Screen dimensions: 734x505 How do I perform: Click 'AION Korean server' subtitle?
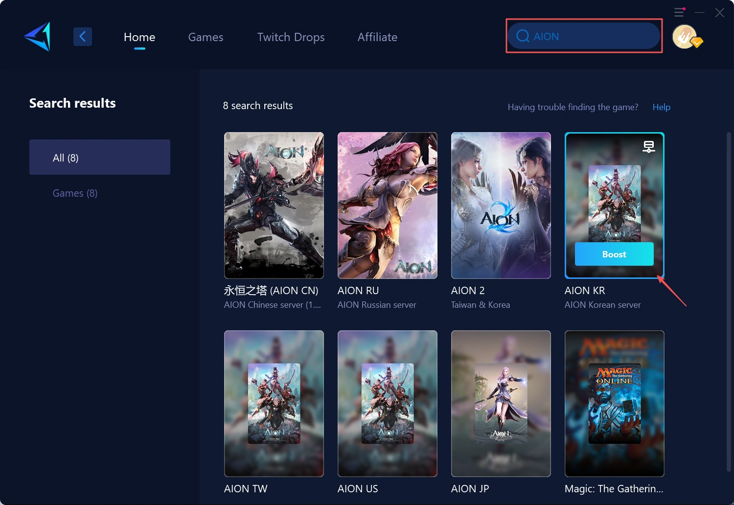click(602, 305)
